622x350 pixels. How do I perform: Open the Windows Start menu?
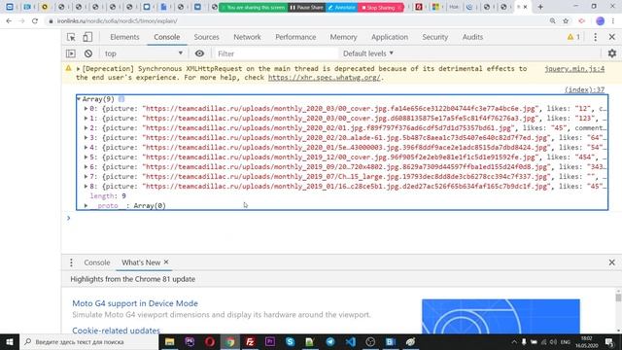pos(10,341)
